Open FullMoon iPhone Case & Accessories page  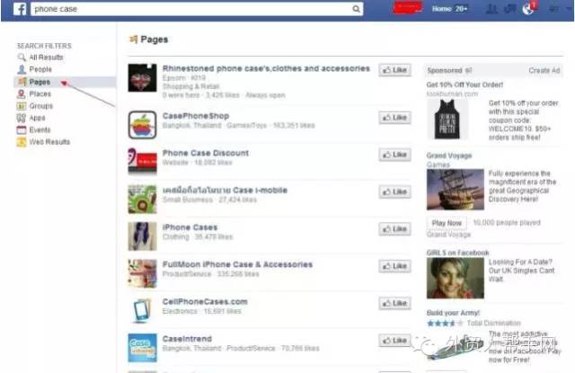coord(237,264)
